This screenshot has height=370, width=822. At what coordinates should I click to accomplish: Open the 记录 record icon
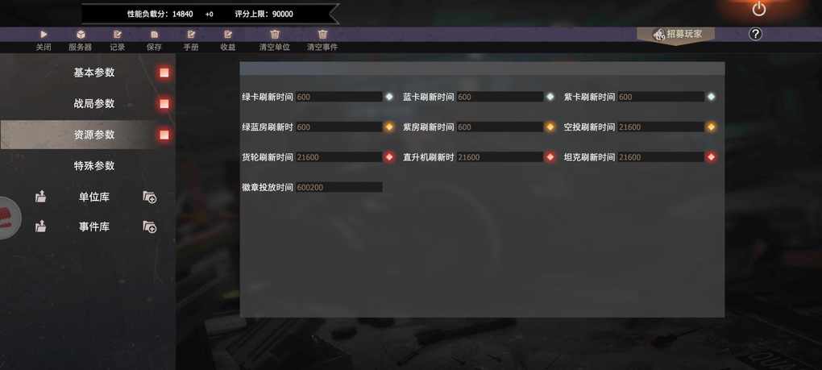[118, 35]
